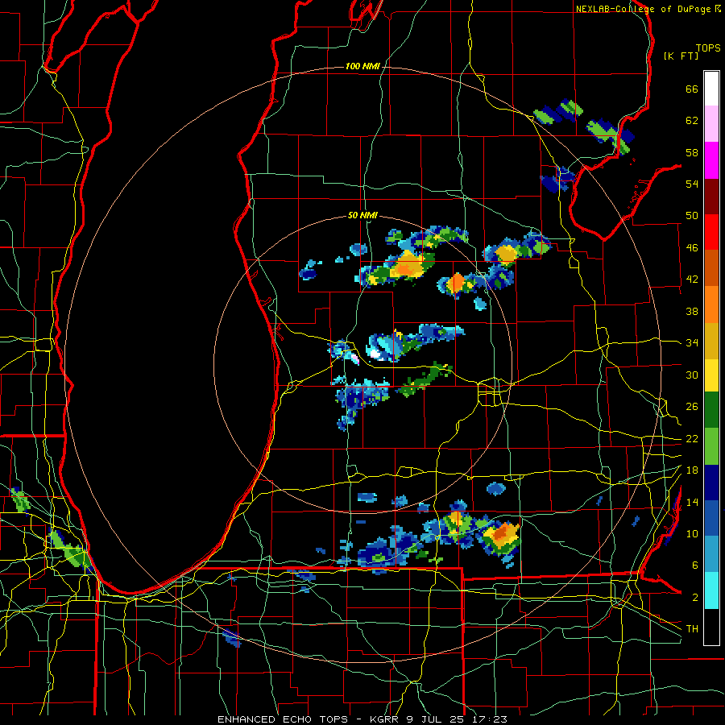Click the [K FT] units label
725x725 pixels.
[681, 56]
